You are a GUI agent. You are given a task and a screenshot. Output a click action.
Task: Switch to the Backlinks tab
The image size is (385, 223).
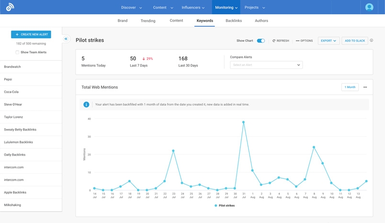(x=234, y=21)
